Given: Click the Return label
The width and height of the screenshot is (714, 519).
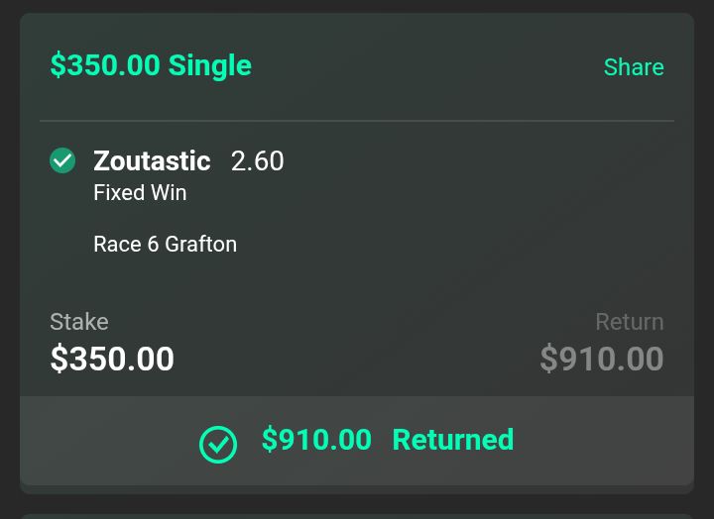Looking at the screenshot, I should (630, 322).
